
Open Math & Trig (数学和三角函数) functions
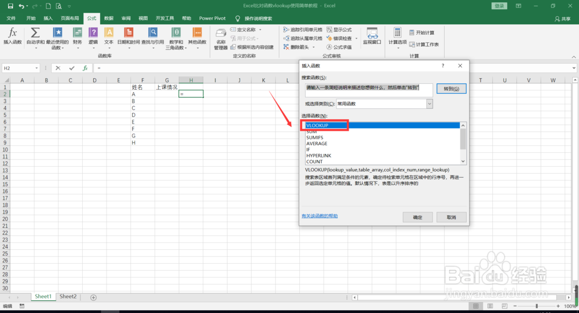(x=176, y=38)
